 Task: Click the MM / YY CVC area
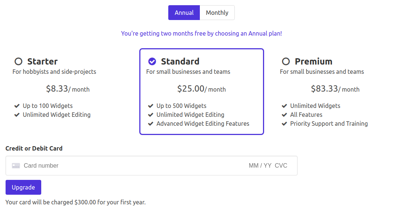click(268, 165)
